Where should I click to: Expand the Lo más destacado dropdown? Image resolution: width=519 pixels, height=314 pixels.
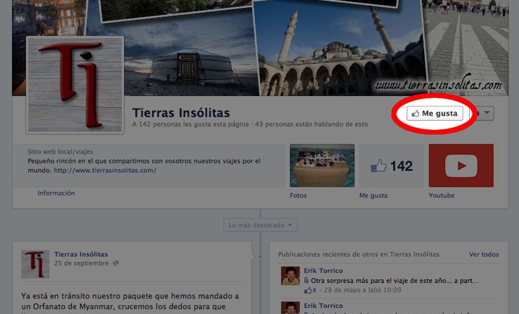[260, 225]
